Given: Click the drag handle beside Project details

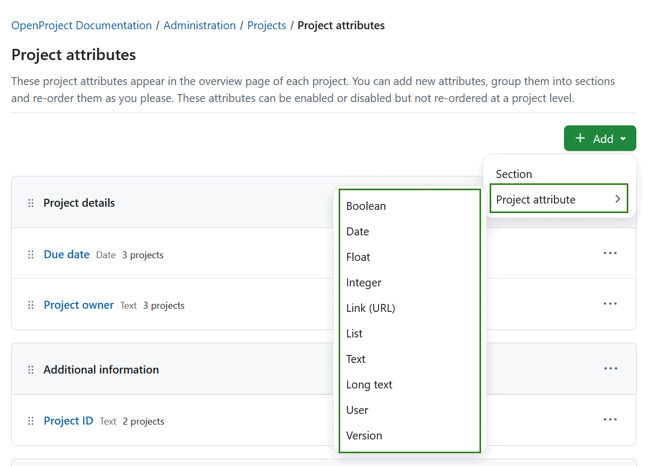Looking at the screenshot, I should point(30,202).
